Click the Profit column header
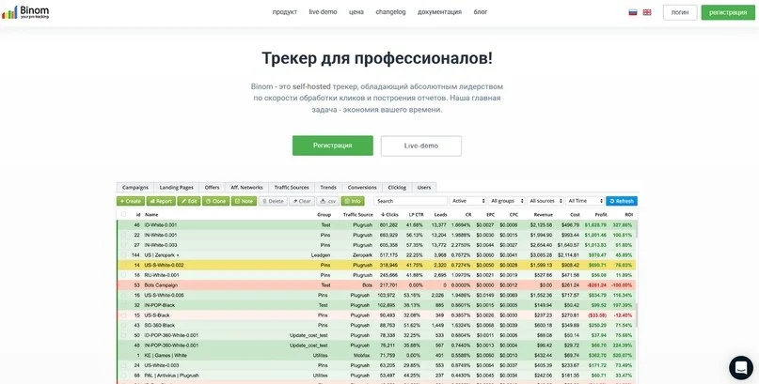 click(601, 214)
